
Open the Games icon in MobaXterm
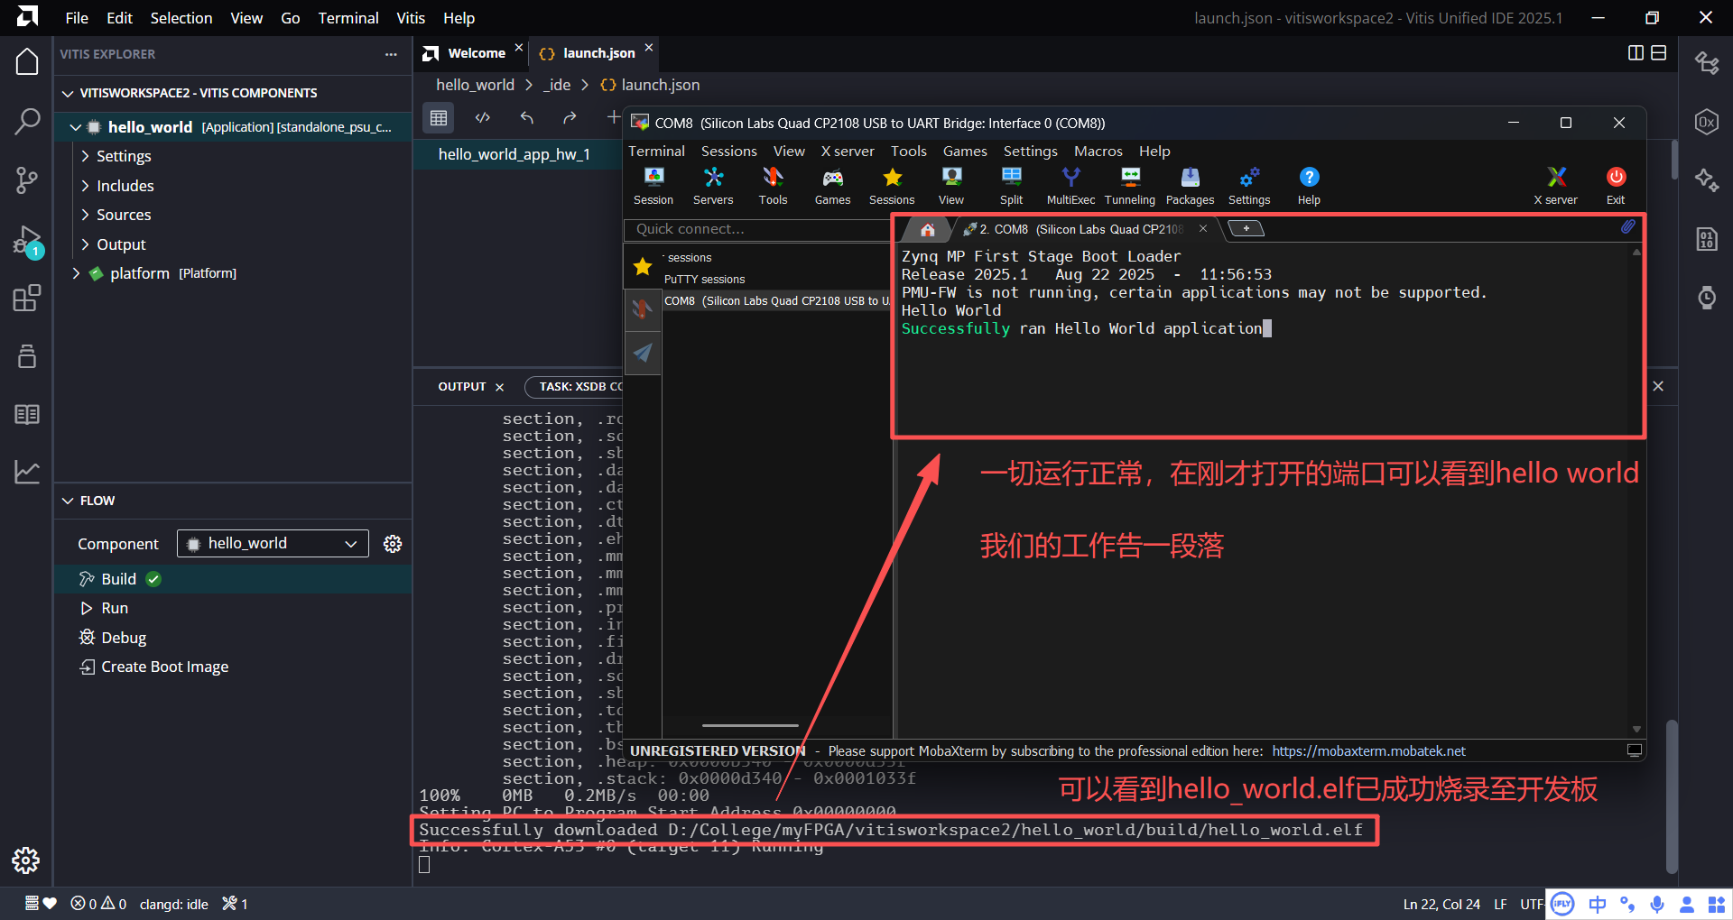tap(831, 185)
